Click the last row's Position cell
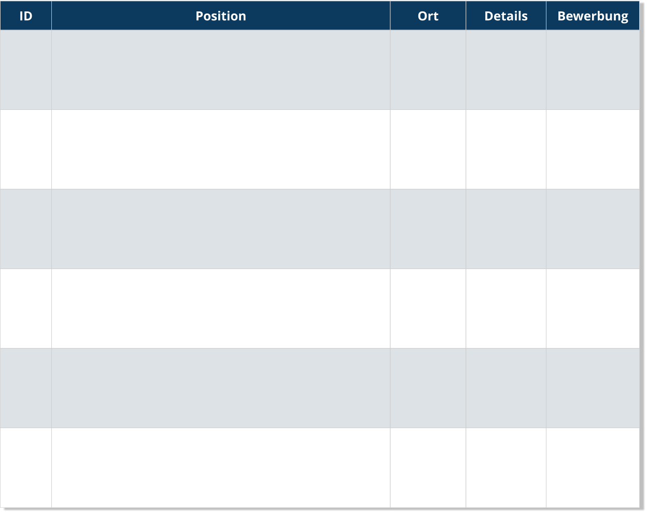This screenshot has width=647, height=513. [x=220, y=467]
